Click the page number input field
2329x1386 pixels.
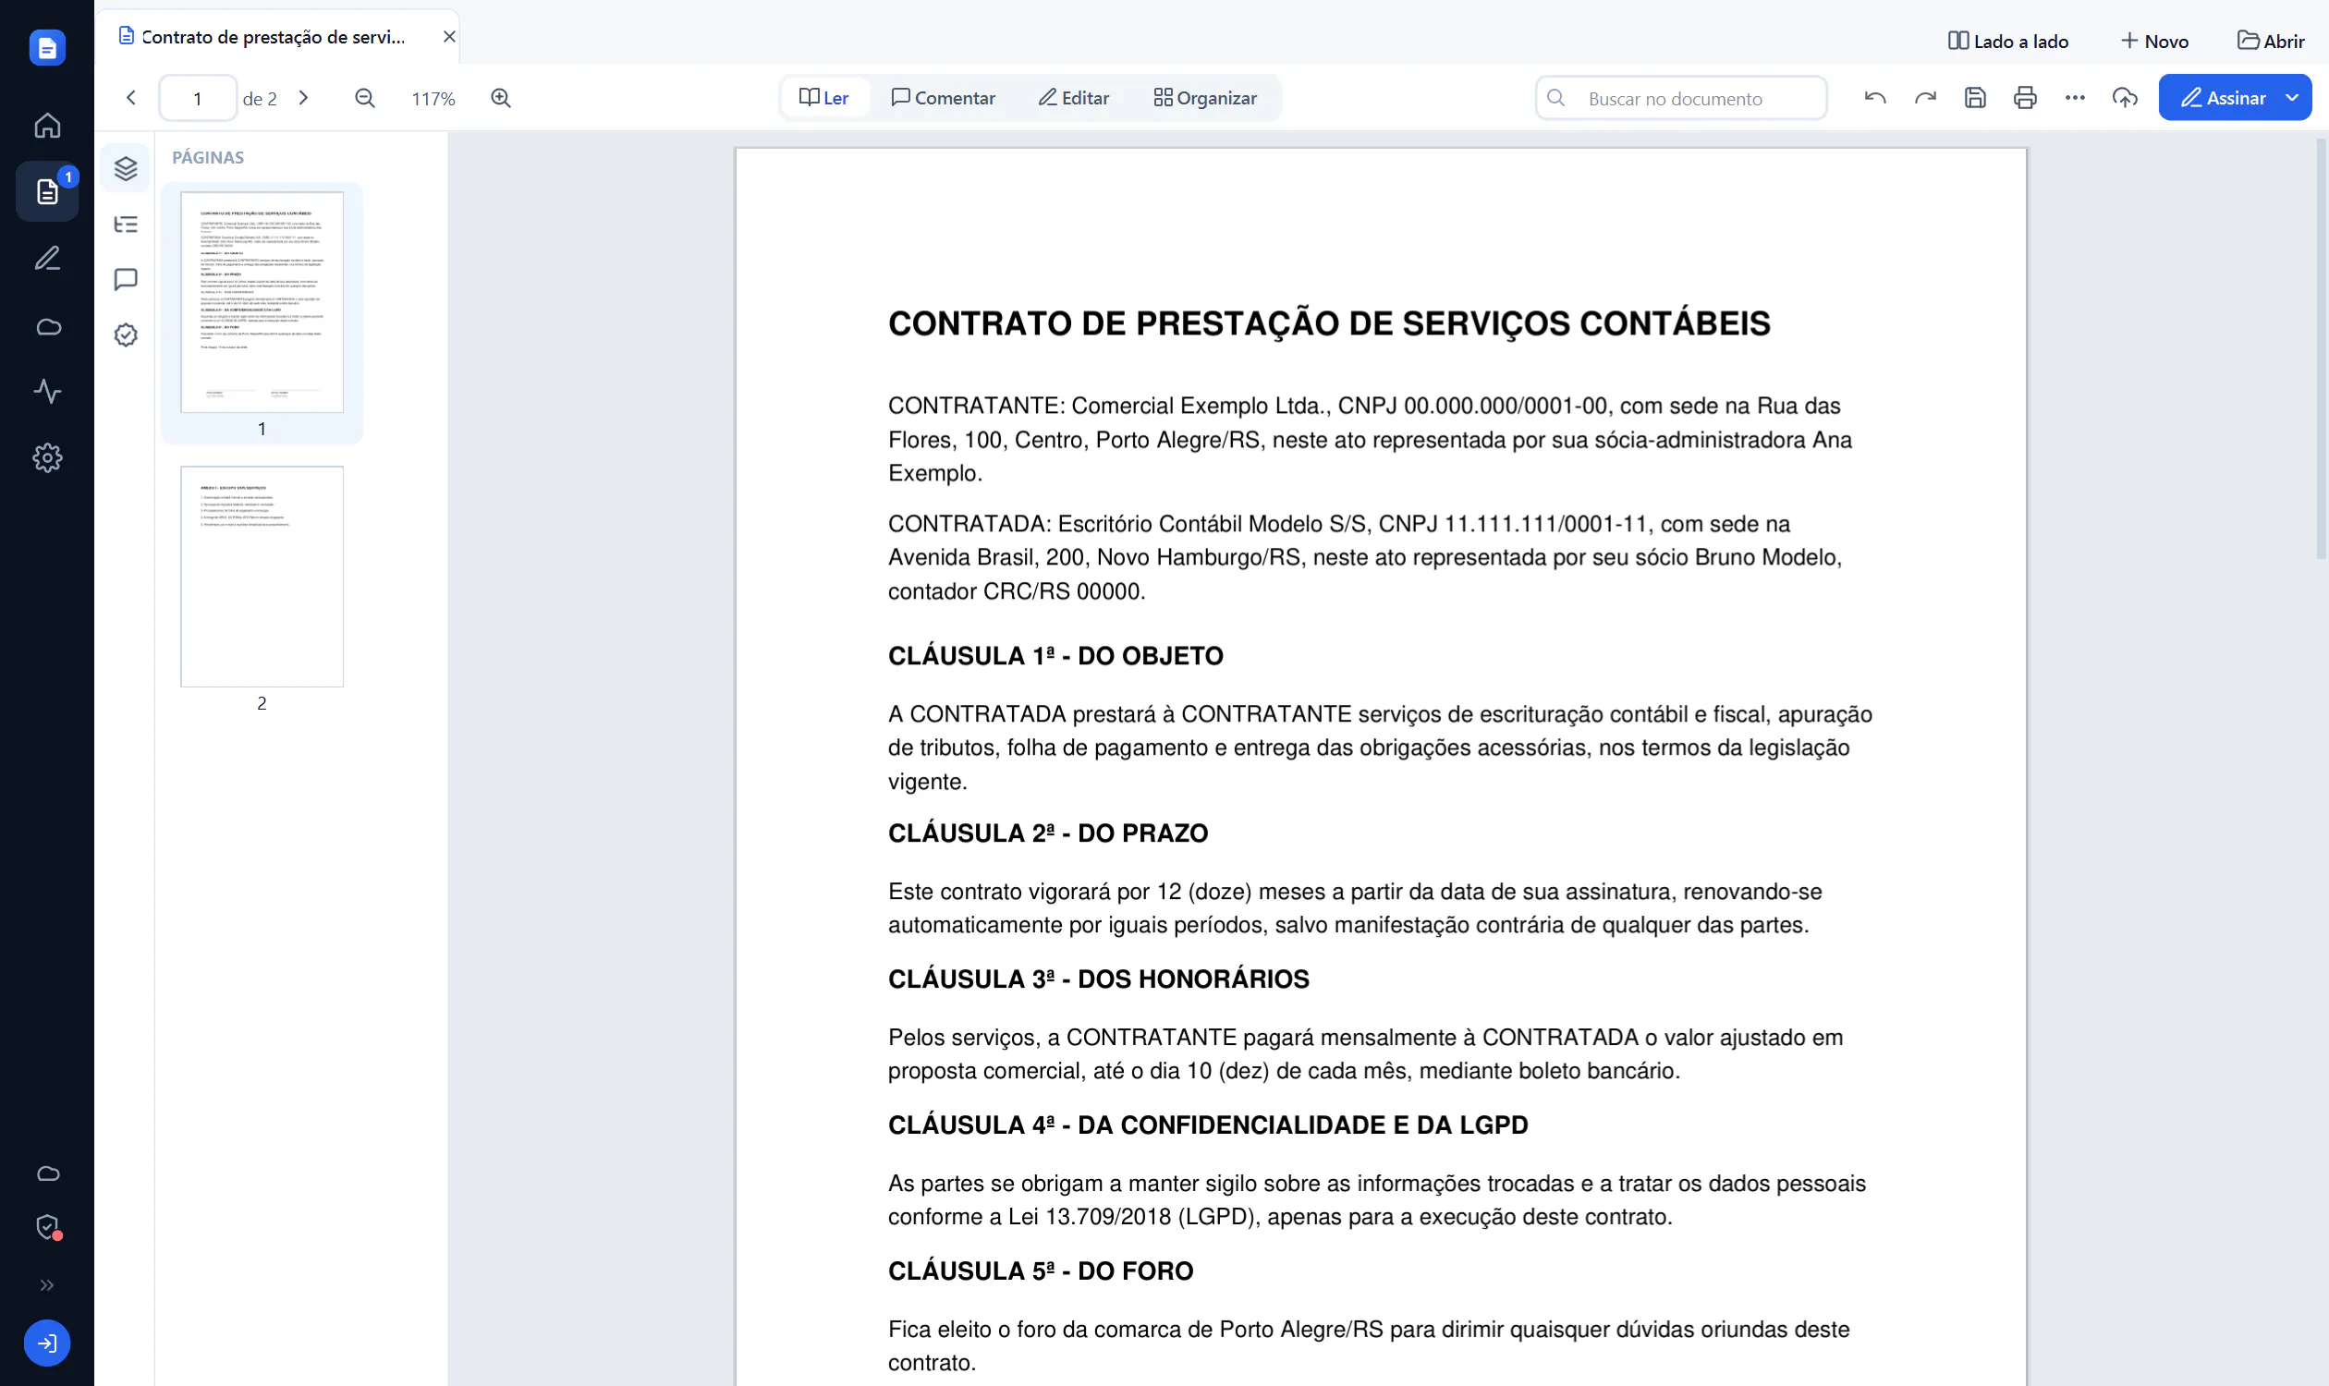pos(197,98)
